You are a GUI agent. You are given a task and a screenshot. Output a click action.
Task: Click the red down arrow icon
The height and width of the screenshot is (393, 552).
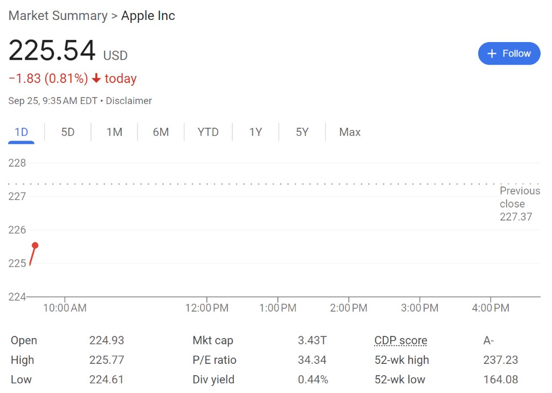96,79
